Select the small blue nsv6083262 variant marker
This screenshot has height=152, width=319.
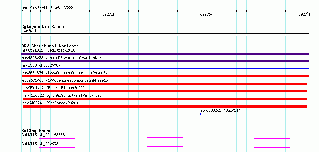pyautogui.click(x=200, y=114)
